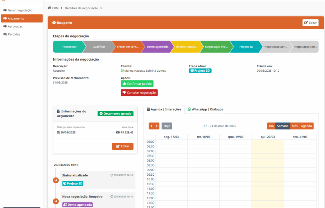Switch calendar to Mês view

pos(295,126)
